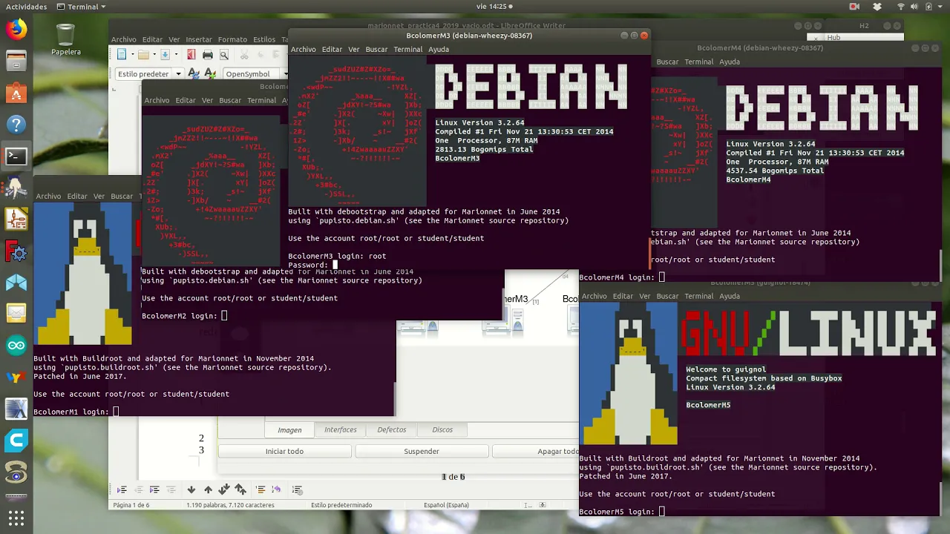The width and height of the screenshot is (950, 534).
Task: Open Insertar menu in LibreOffice Writer
Action: click(199, 39)
